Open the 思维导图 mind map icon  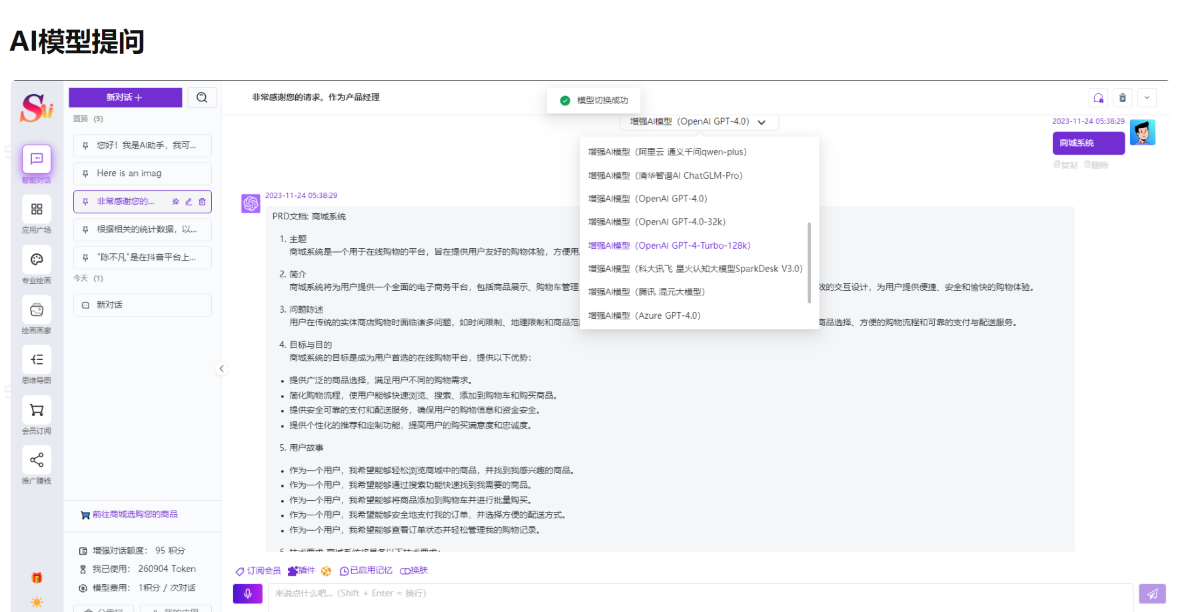[37, 360]
